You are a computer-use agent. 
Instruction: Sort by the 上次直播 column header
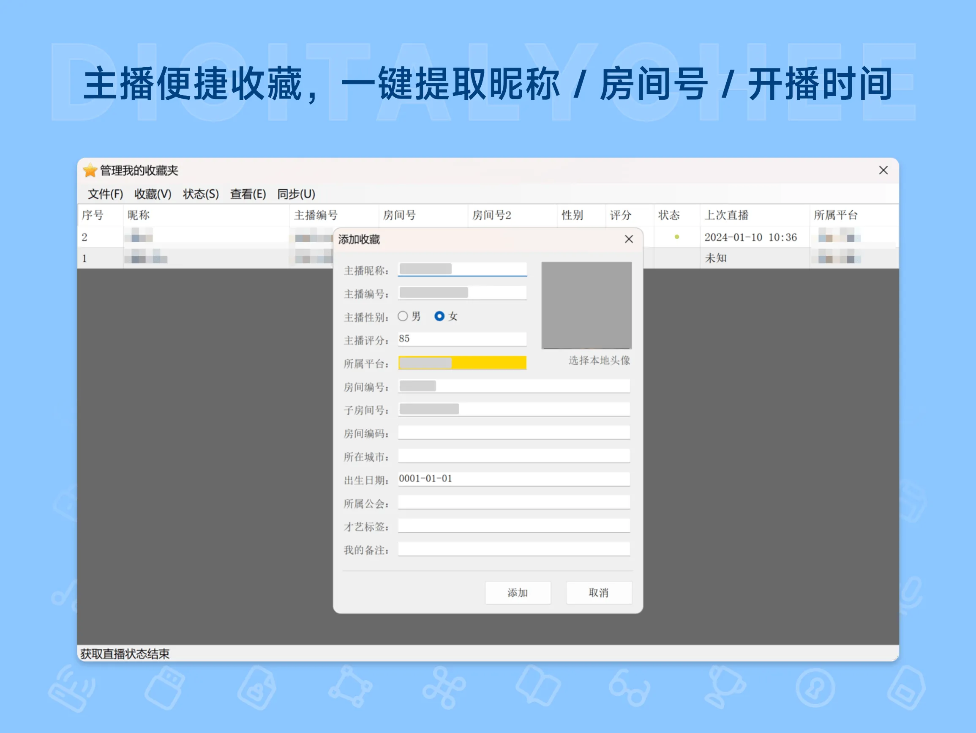pyautogui.click(x=726, y=215)
